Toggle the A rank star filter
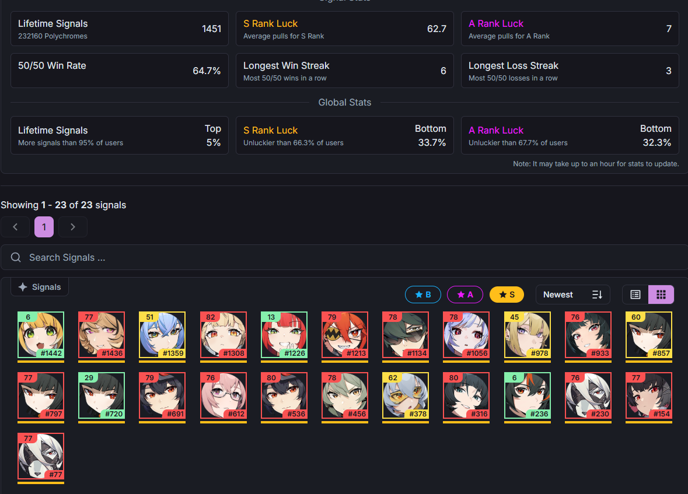This screenshot has height=494, width=688. 465,295
